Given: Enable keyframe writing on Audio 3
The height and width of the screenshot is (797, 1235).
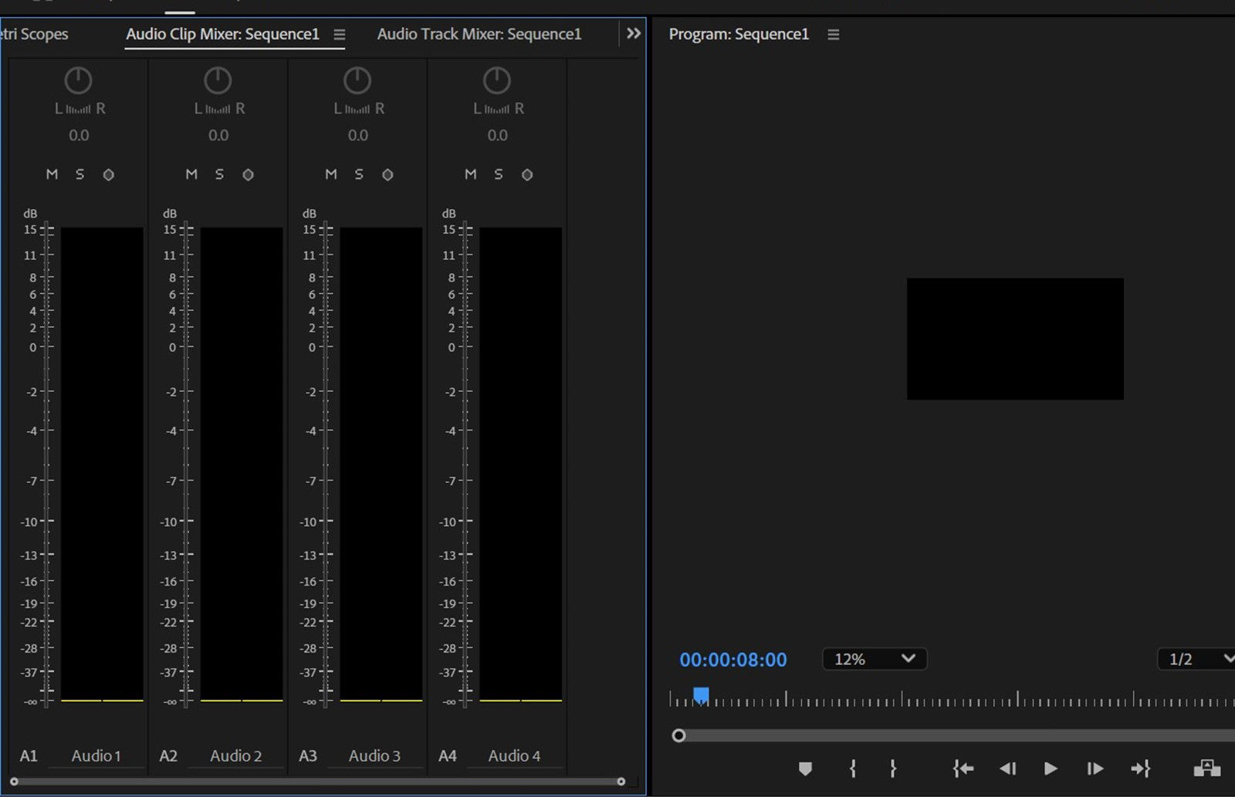Looking at the screenshot, I should click(x=387, y=174).
